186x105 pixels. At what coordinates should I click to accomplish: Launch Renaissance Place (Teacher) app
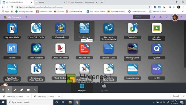[36, 69]
